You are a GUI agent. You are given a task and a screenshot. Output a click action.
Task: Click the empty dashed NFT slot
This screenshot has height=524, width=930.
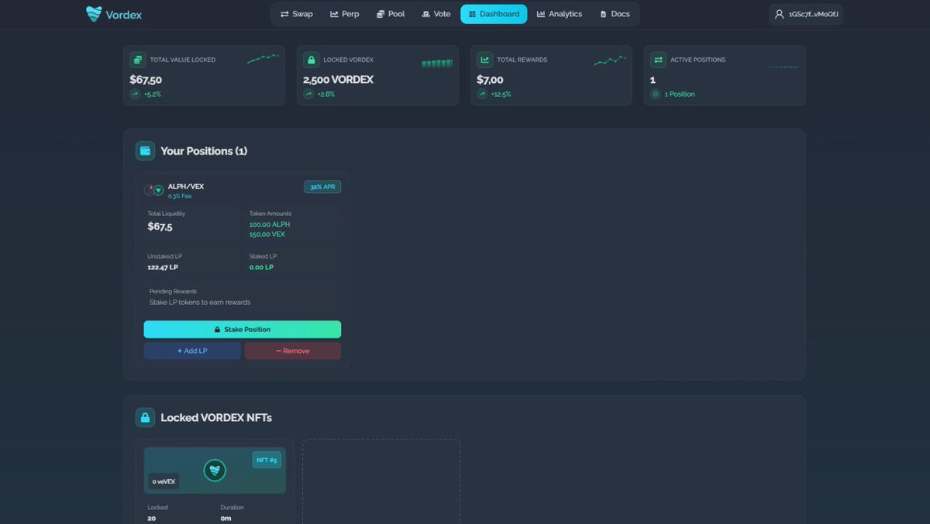[x=381, y=481]
